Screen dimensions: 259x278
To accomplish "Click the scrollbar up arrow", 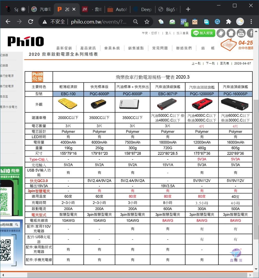I will [256, 31].
